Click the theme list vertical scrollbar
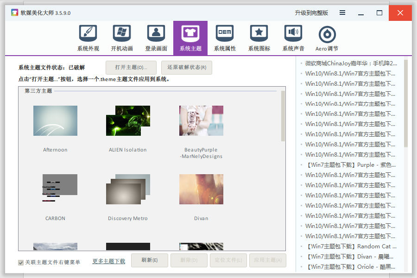This screenshot has height=278, width=417. [283, 116]
